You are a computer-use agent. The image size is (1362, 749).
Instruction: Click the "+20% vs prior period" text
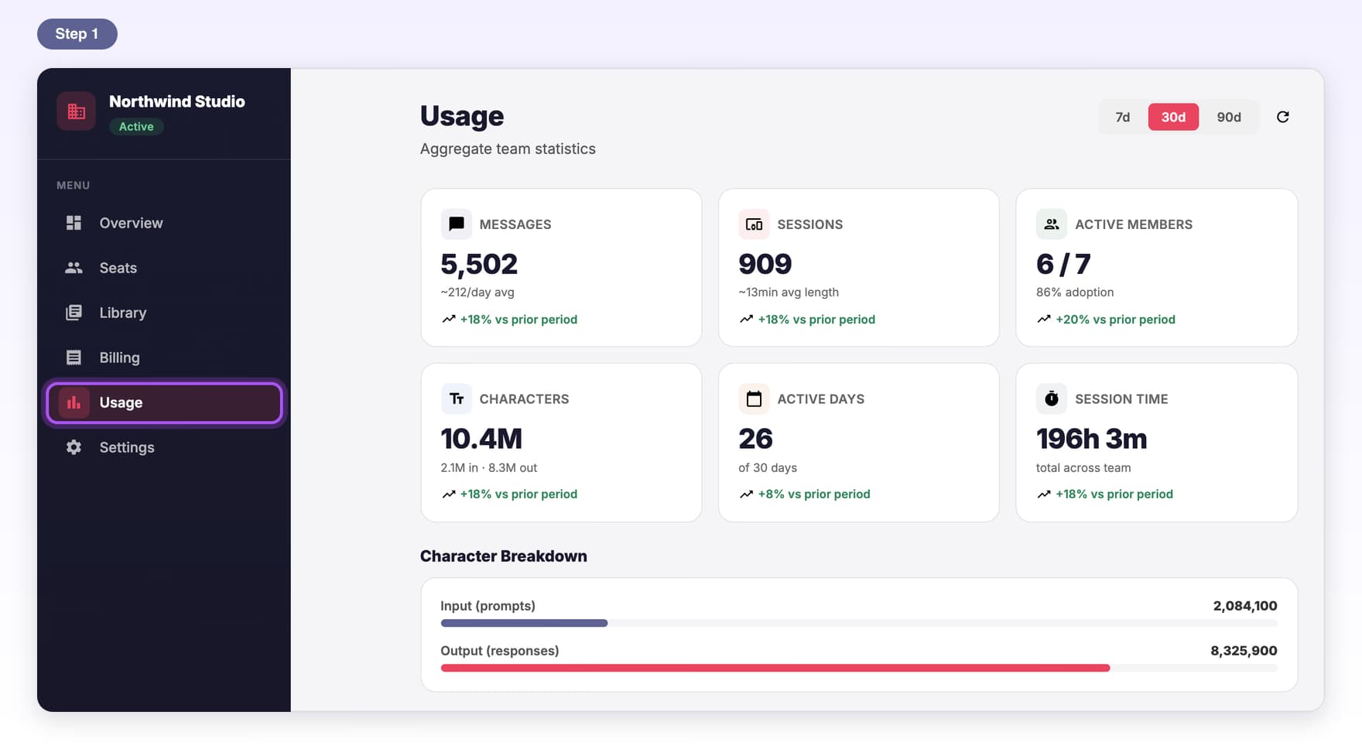pos(1115,320)
